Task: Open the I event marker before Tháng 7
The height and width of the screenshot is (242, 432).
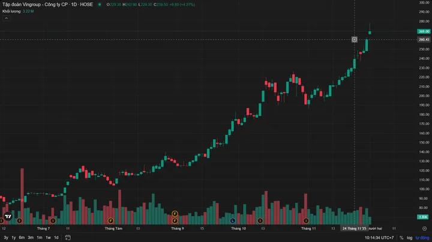Action: [x=19, y=220]
